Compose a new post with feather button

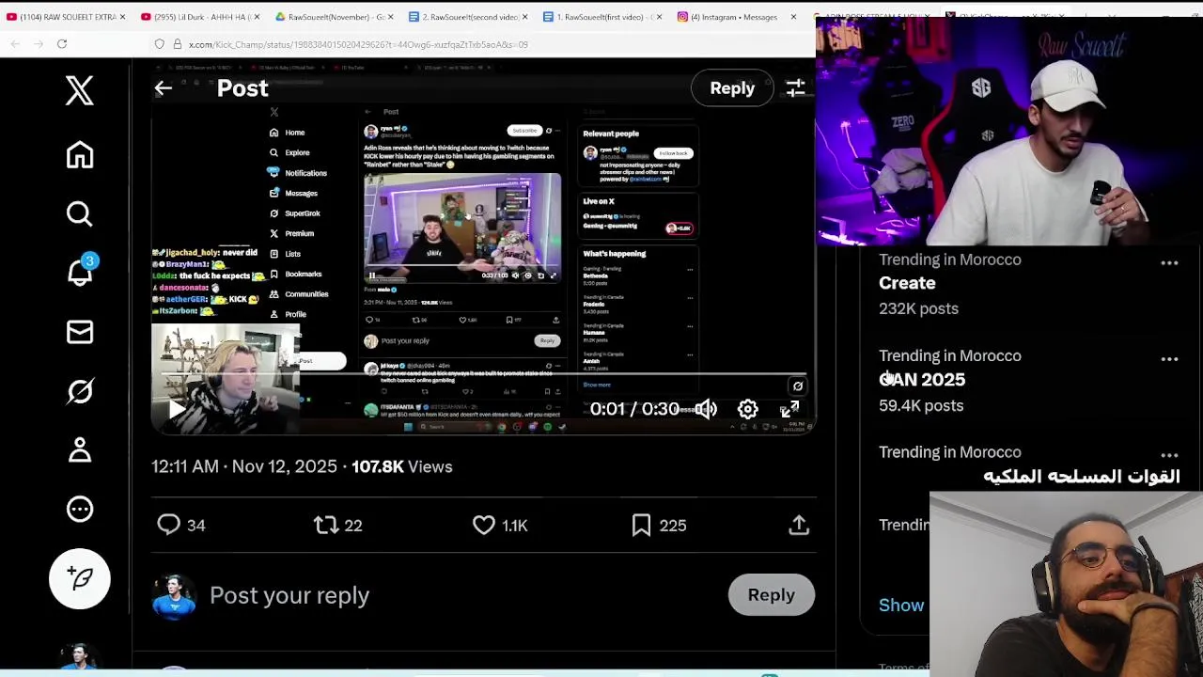(80, 578)
